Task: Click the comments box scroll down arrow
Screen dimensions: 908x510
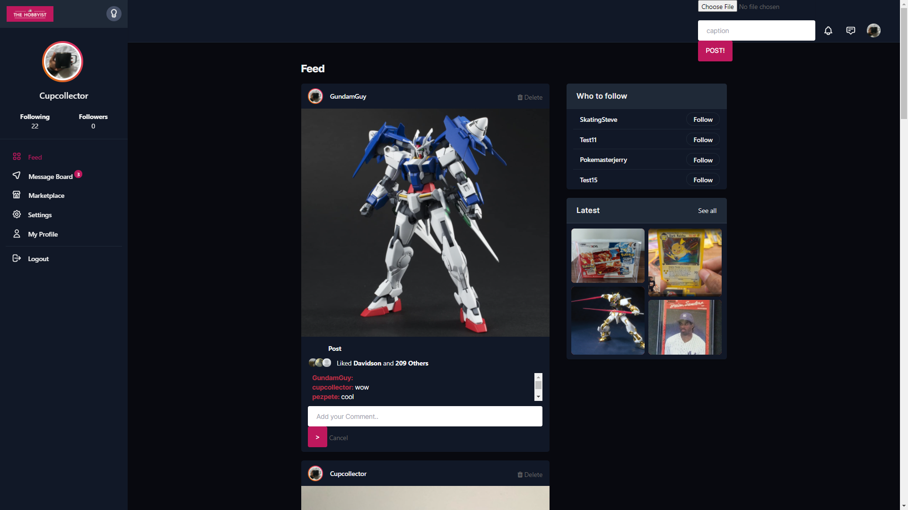Action: click(538, 397)
